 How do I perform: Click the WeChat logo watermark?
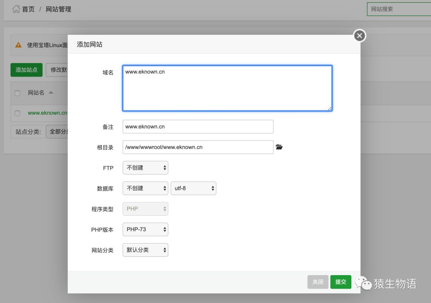point(364,283)
